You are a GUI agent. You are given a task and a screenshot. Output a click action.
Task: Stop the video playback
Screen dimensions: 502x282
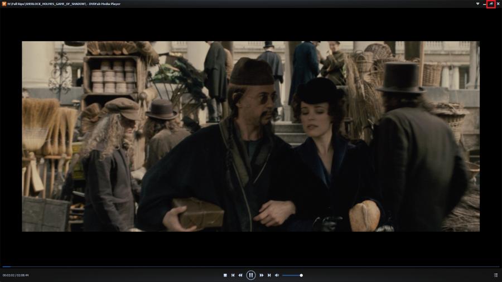(x=225, y=275)
